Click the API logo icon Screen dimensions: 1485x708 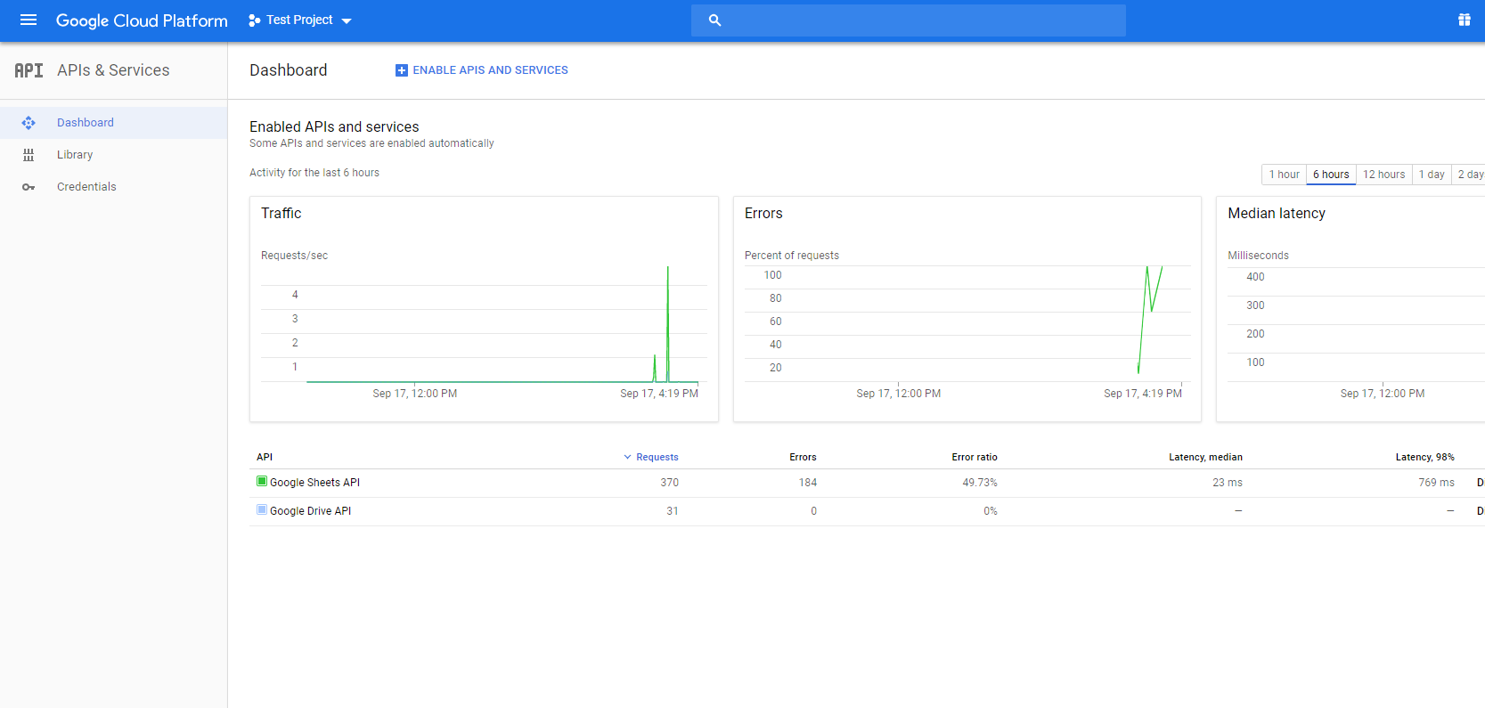click(29, 70)
